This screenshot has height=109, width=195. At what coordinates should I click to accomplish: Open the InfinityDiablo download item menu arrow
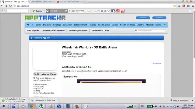click(x=28, y=100)
